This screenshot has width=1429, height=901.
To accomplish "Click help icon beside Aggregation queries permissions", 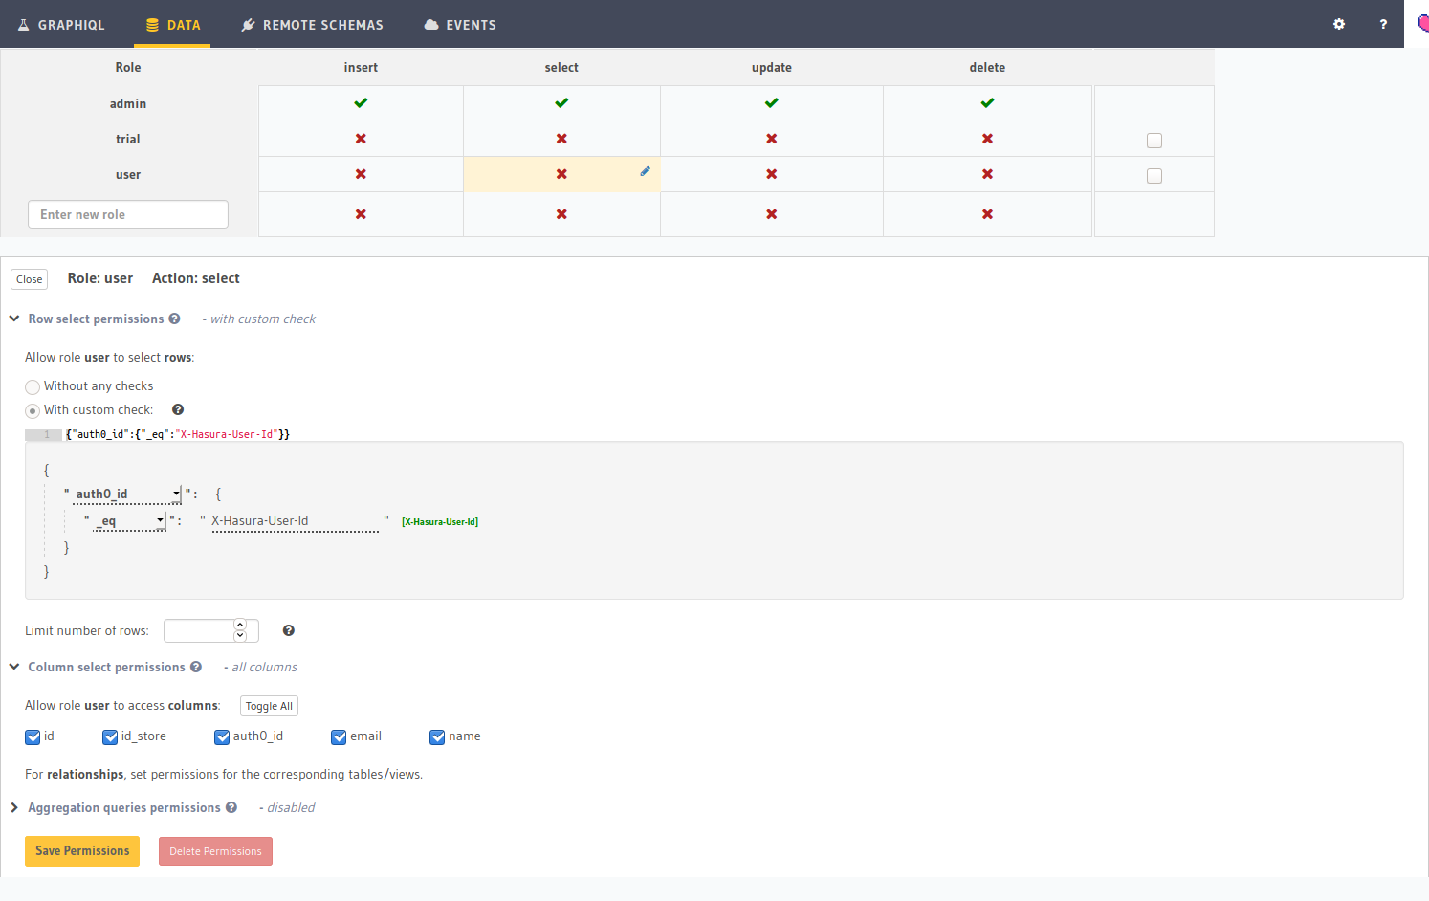I will pyautogui.click(x=231, y=807).
